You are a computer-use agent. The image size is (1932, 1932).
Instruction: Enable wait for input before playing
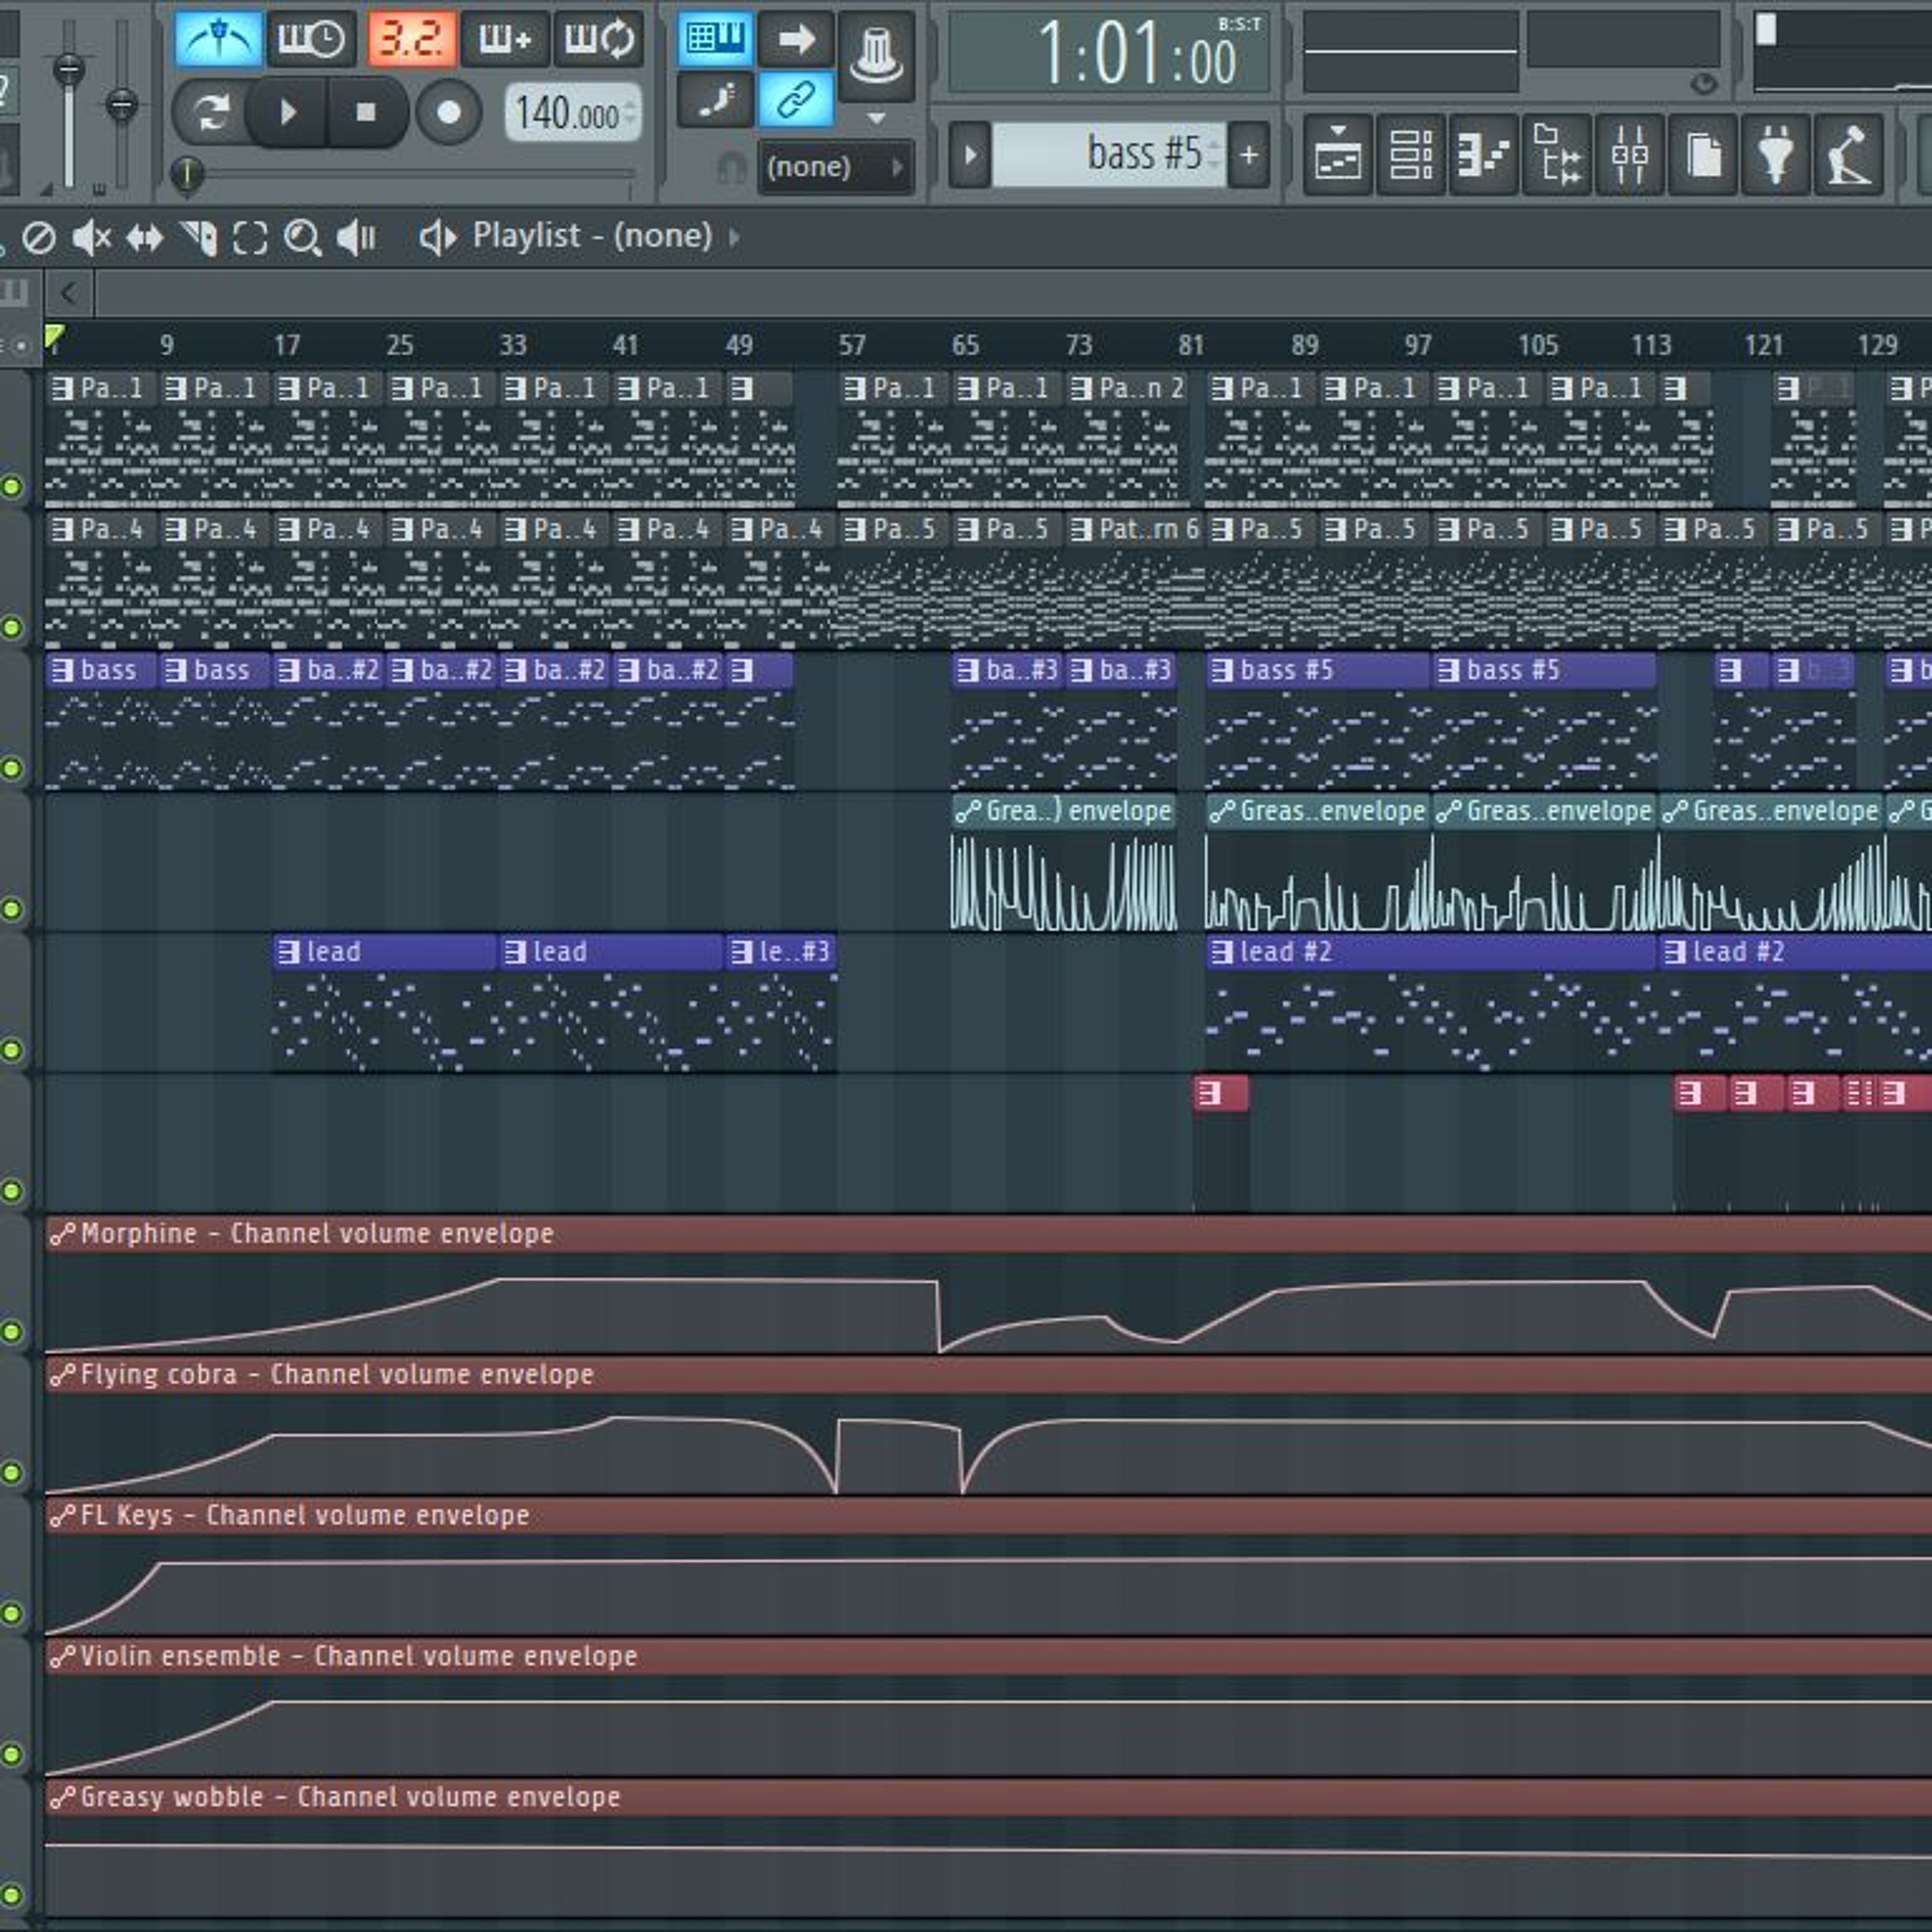[x=310, y=39]
